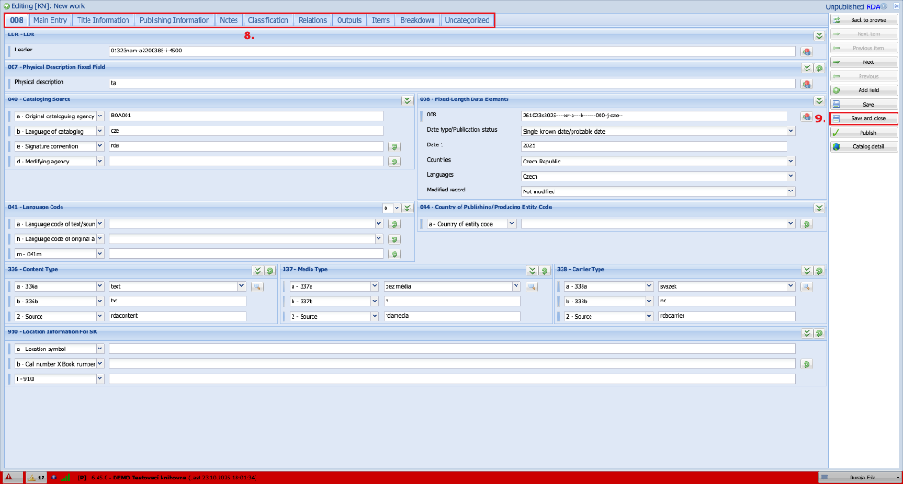This screenshot has width=903, height=484.
Task: Click into the Leader input field
Action: tap(451, 51)
